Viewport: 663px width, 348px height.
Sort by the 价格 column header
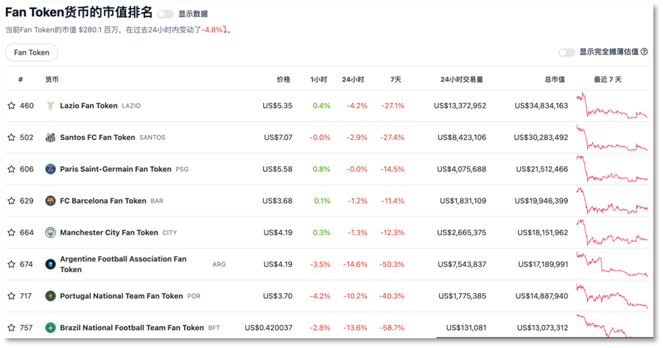click(x=283, y=80)
